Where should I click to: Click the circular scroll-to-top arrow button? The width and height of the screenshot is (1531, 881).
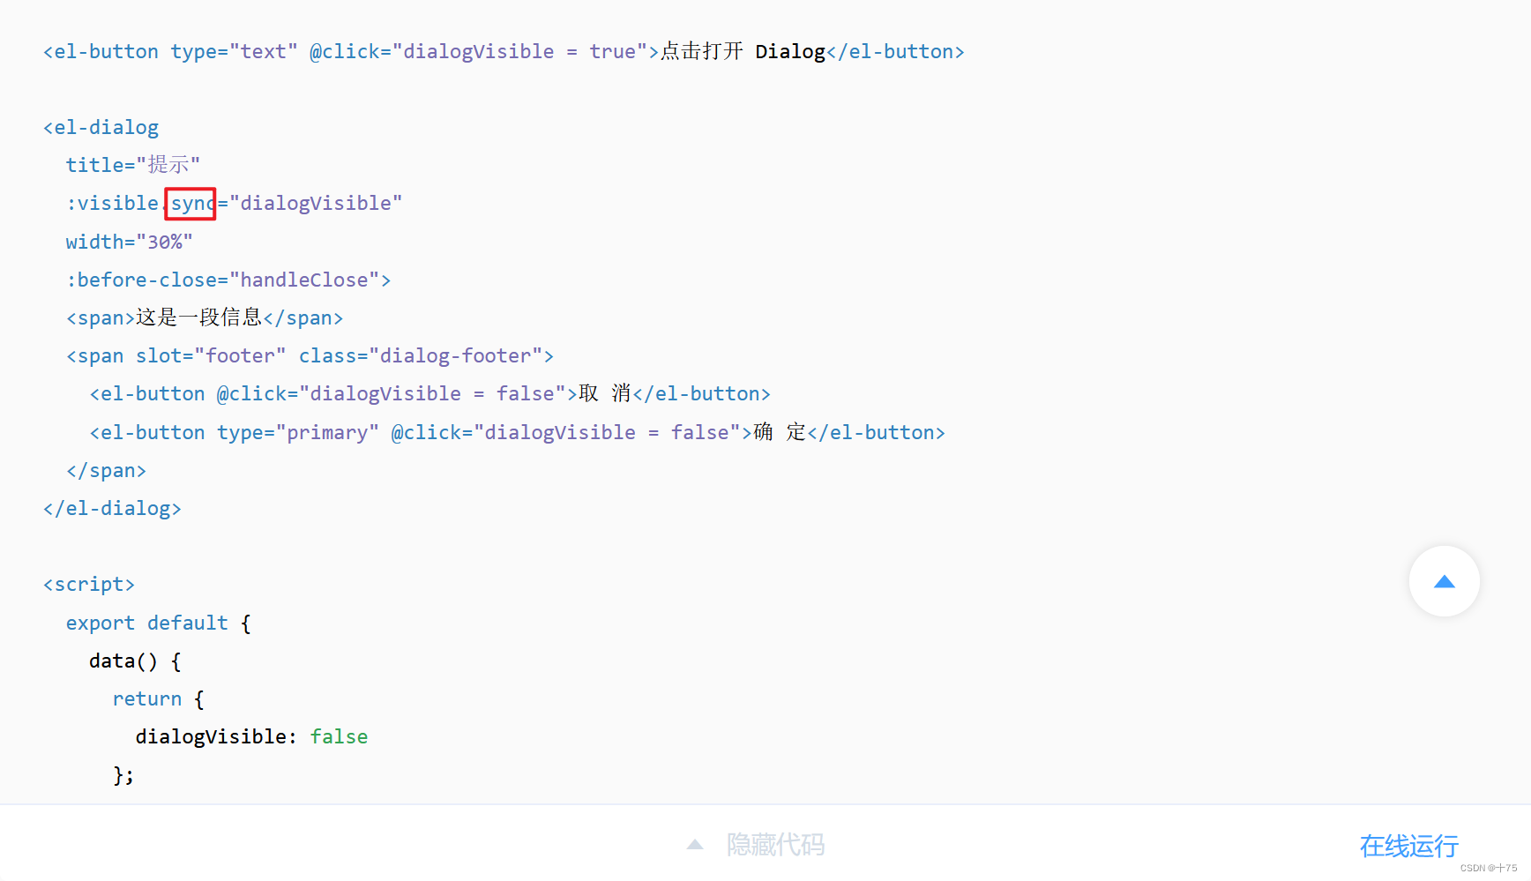click(x=1444, y=581)
